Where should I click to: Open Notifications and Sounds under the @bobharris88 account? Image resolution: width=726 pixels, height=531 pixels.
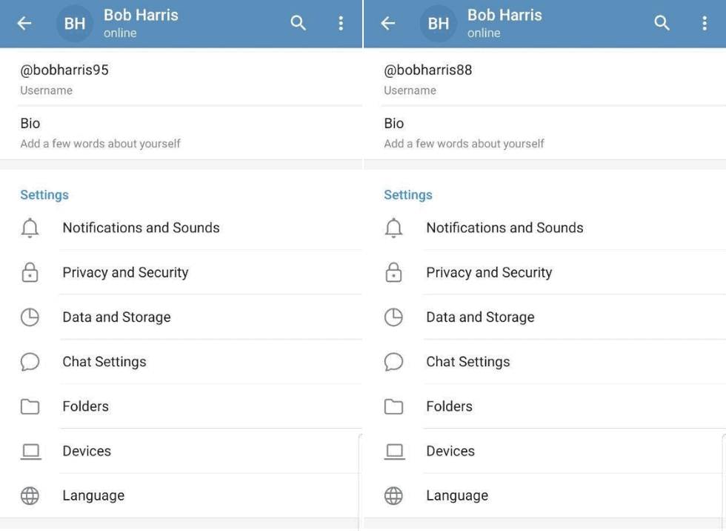click(x=504, y=228)
